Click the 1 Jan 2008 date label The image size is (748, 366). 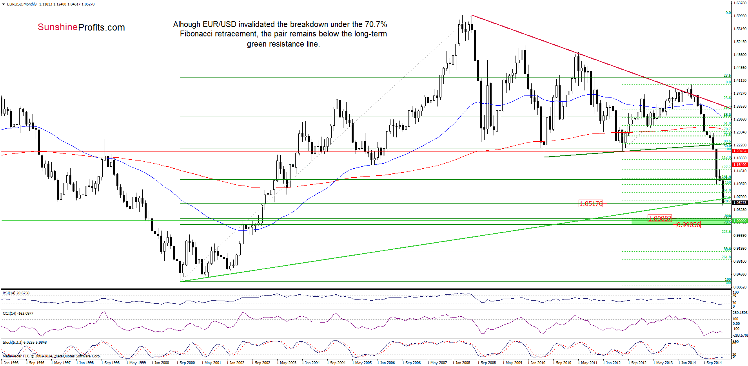pyautogui.click(x=461, y=363)
